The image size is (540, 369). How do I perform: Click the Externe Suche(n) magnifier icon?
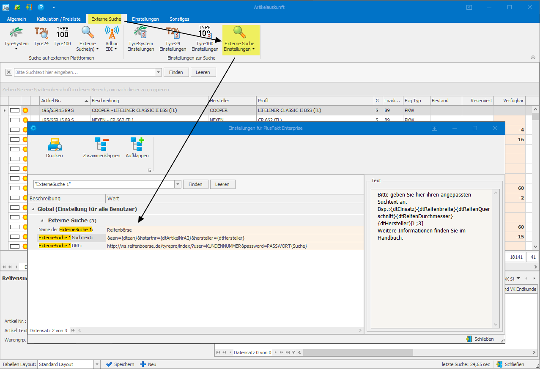pos(88,33)
